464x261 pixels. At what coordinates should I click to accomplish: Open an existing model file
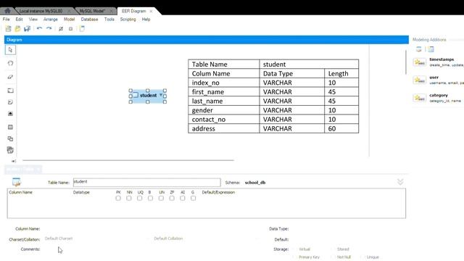(17, 29)
